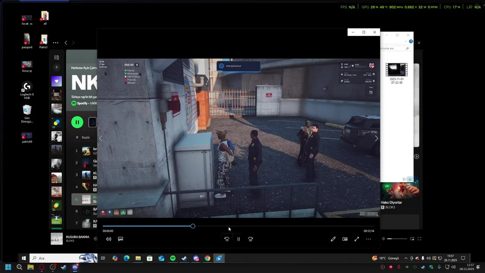Image resolution: width=485 pixels, height=273 pixels.
Task: Open notification center on the inner taskbar
Action: pos(463,258)
